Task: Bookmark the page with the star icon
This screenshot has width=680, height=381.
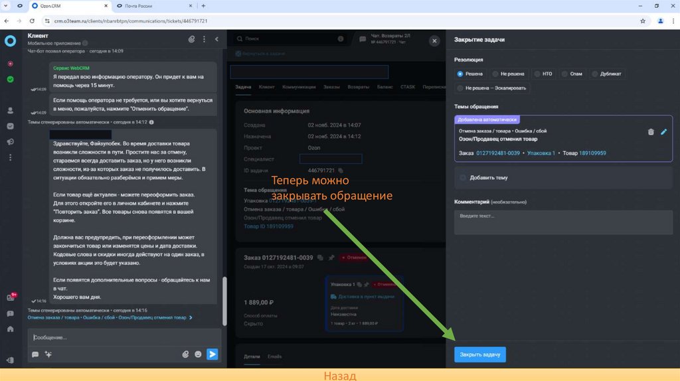Action: (643, 21)
